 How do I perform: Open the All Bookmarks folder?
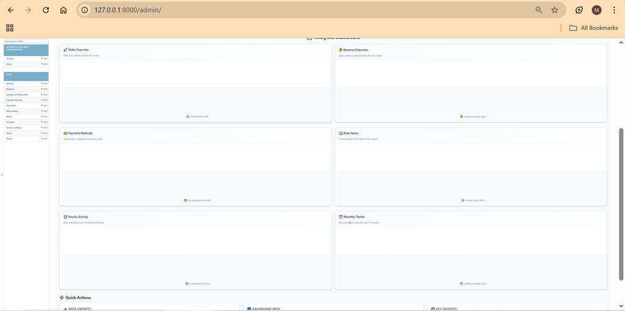[593, 28]
